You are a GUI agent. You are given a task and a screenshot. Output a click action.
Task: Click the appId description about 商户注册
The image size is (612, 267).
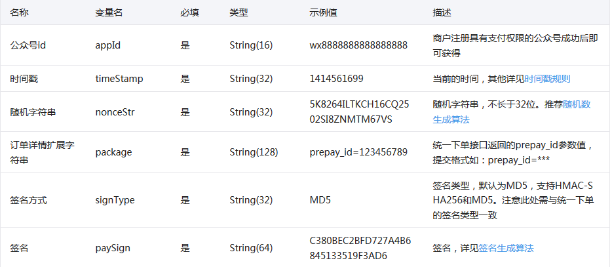[x=515, y=46]
